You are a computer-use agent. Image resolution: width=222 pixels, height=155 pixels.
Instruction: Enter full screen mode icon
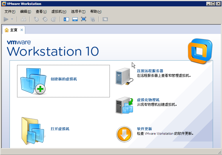pyautogui.click(x=84, y=19)
